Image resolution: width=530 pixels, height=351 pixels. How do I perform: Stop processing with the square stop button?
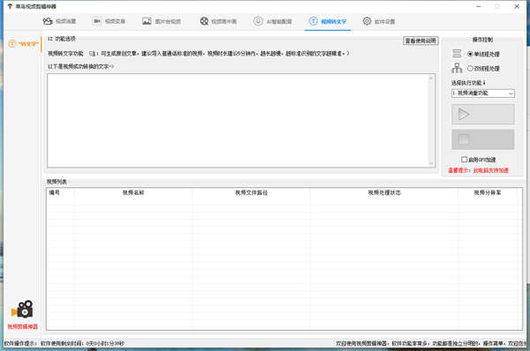[483, 139]
